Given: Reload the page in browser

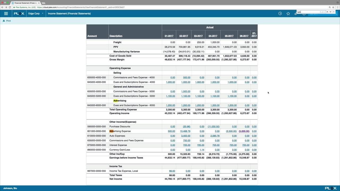Looking at the screenshot, I should pos(10,7).
